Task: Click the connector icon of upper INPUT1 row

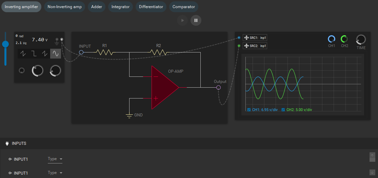Action: [x=10, y=159]
